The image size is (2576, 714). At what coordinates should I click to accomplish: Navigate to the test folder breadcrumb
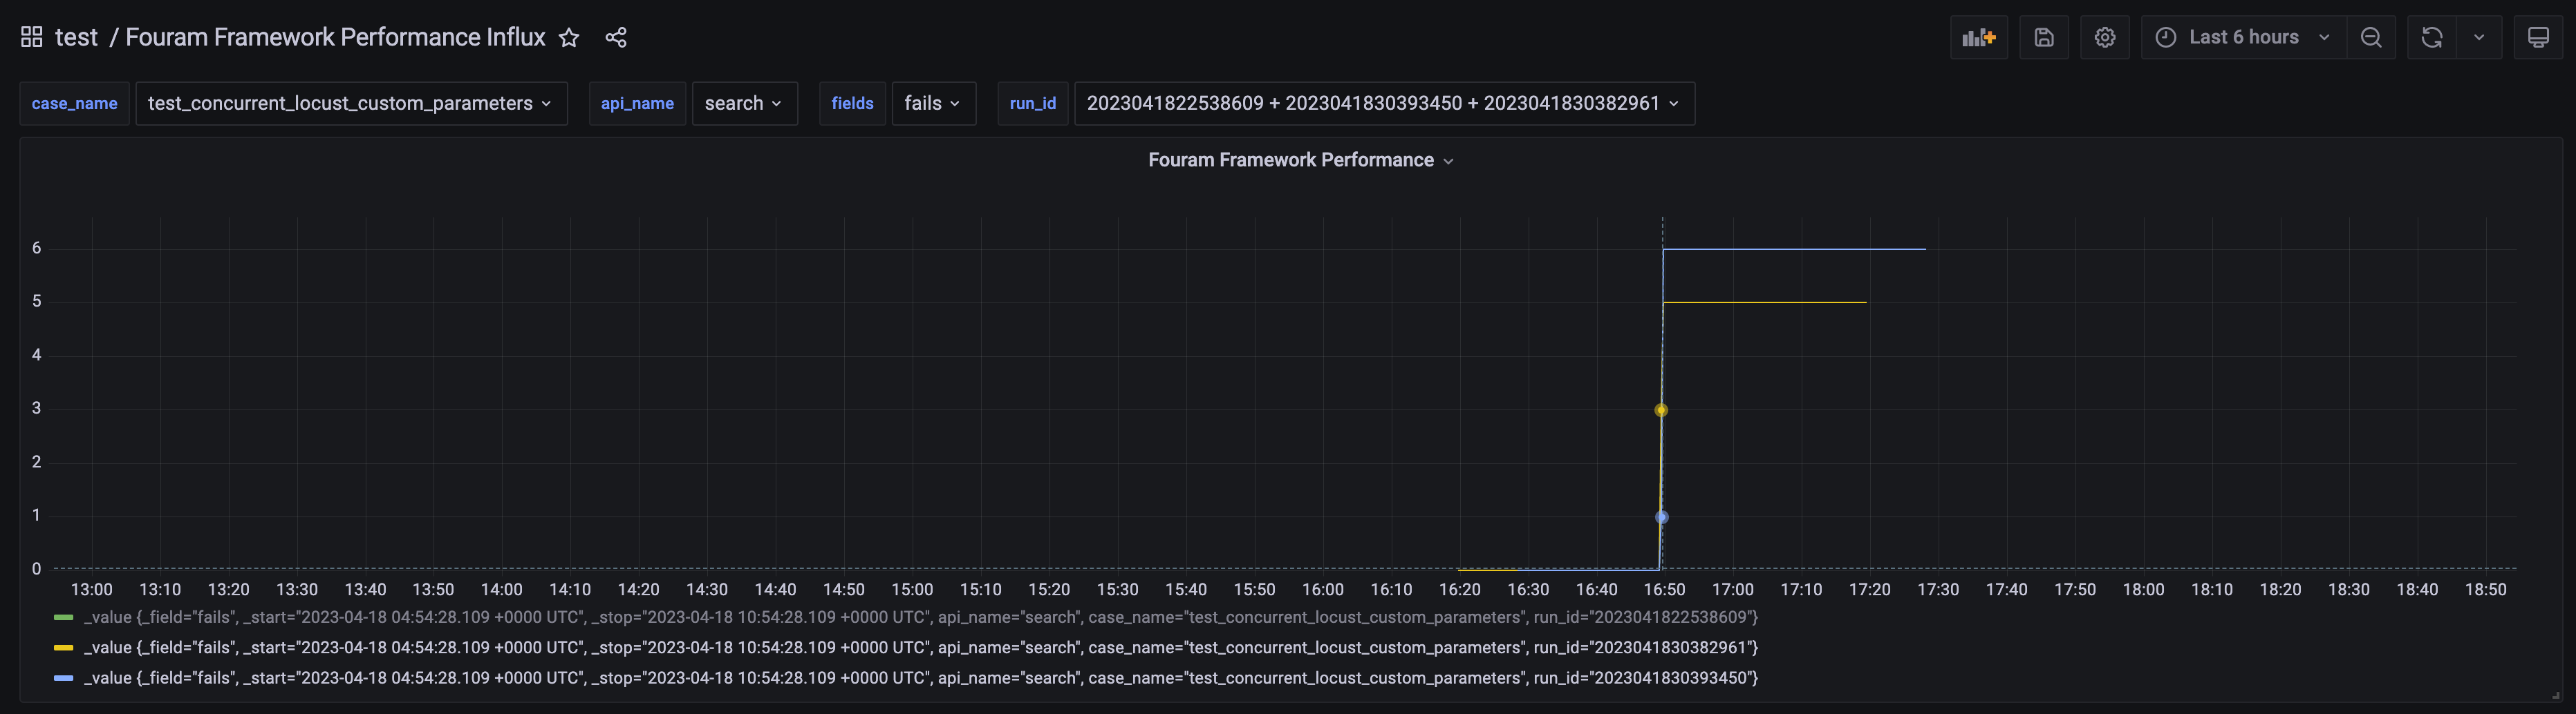[x=76, y=37]
